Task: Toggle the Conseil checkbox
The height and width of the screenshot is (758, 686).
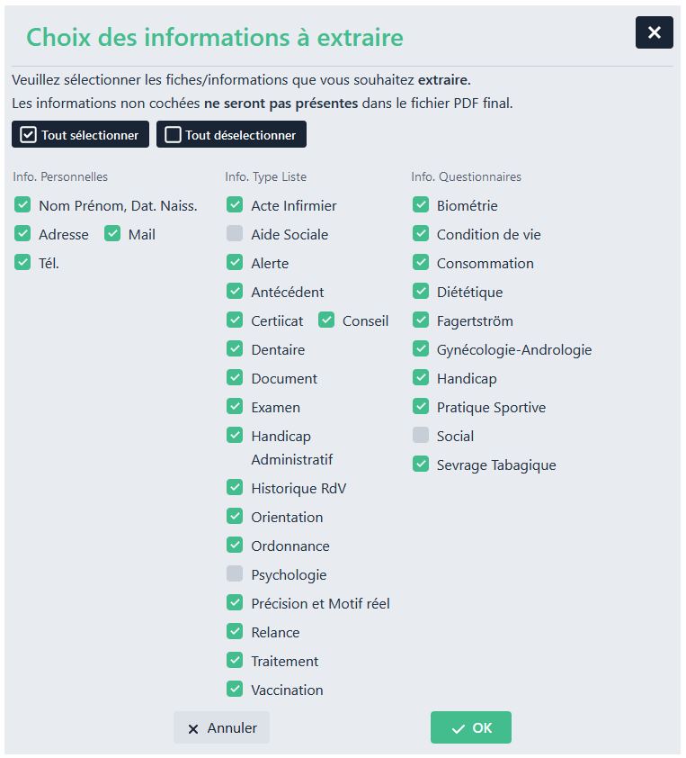Action: (x=326, y=320)
